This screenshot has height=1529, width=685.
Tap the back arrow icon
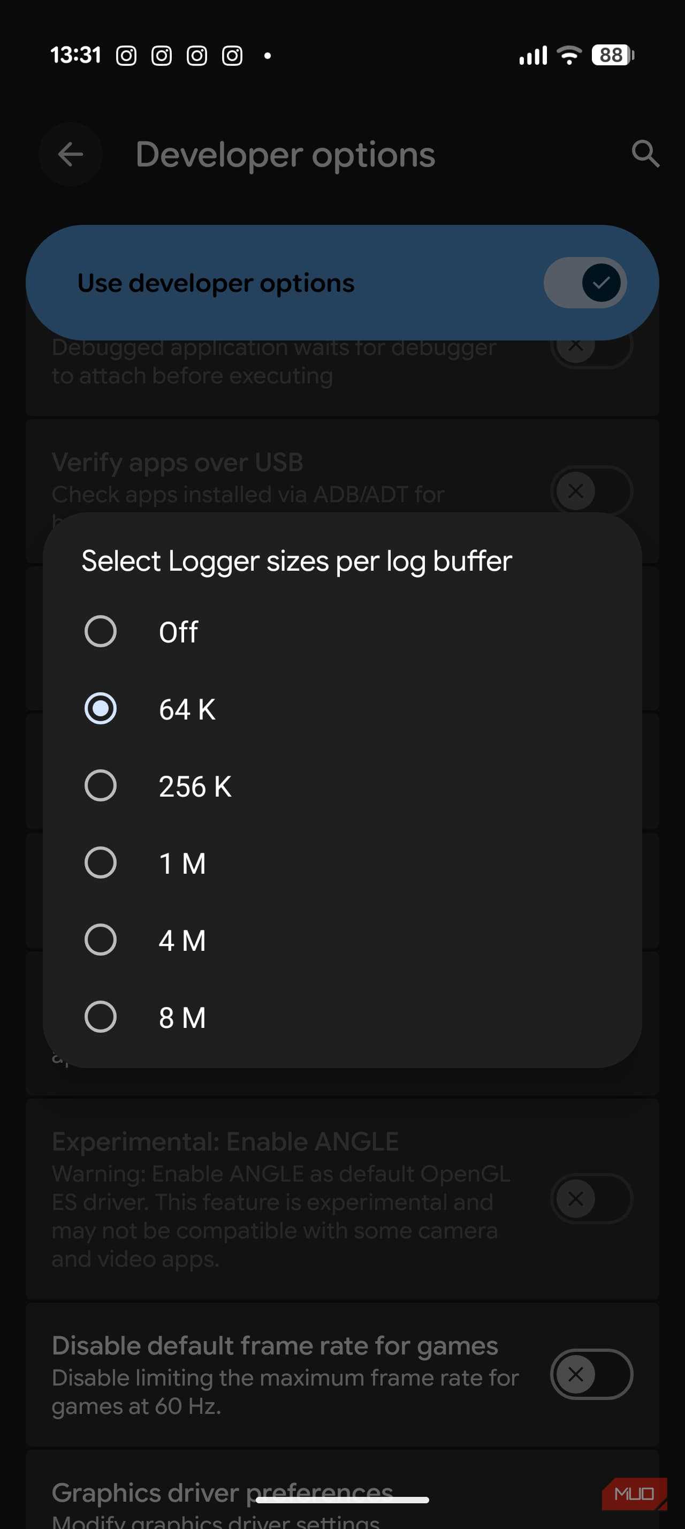point(71,155)
